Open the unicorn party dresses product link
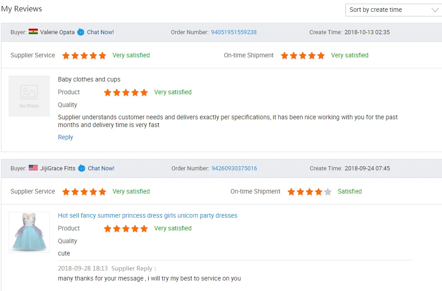 148,215
